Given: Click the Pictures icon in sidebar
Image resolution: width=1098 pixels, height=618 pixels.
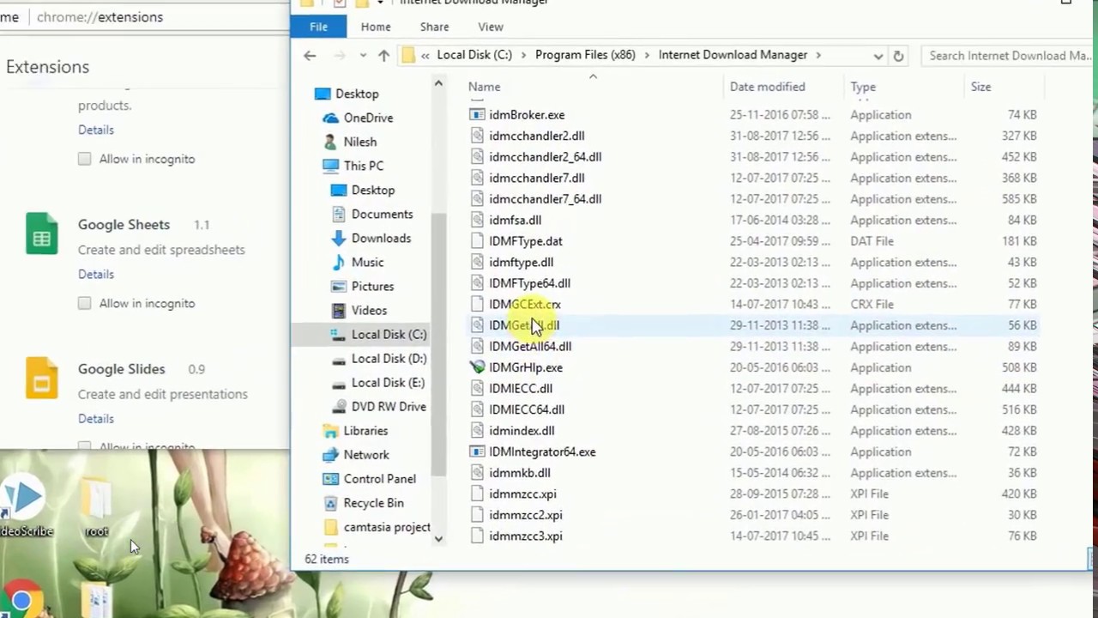Looking at the screenshot, I should pyautogui.click(x=338, y=286).
